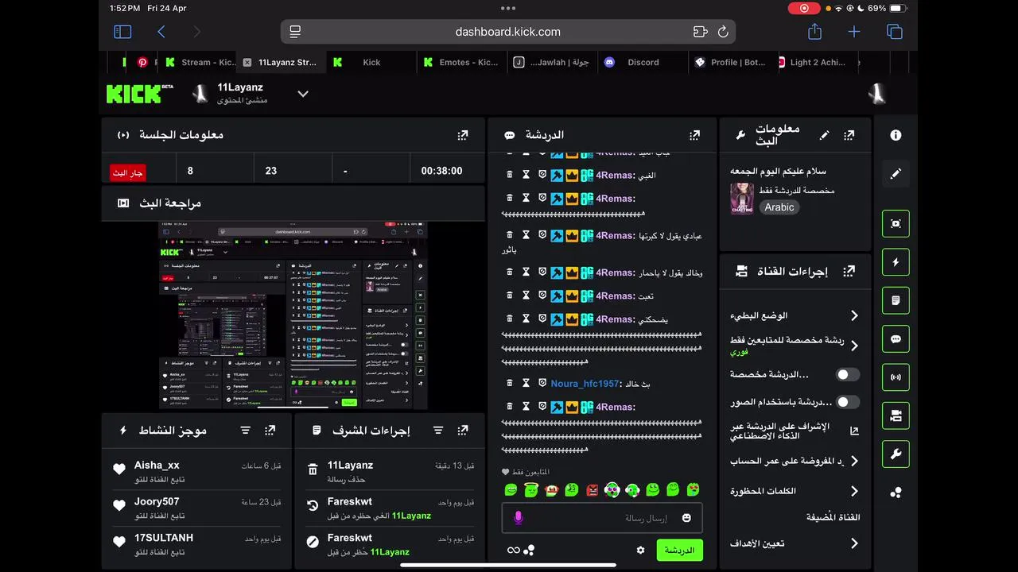Image resolution: width=1018 pixels, height=572 pixels.
Task: Click the three-dots icon at the sidebar bottom
Action: coord(896,493)
